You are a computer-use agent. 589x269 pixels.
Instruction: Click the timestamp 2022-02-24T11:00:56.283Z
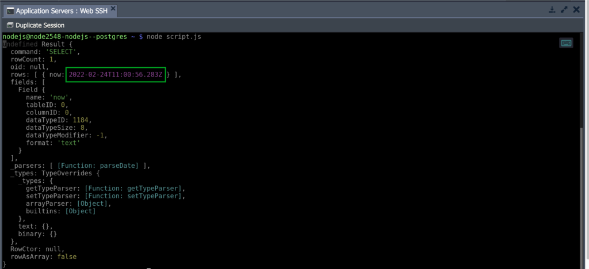click(116, 75)
